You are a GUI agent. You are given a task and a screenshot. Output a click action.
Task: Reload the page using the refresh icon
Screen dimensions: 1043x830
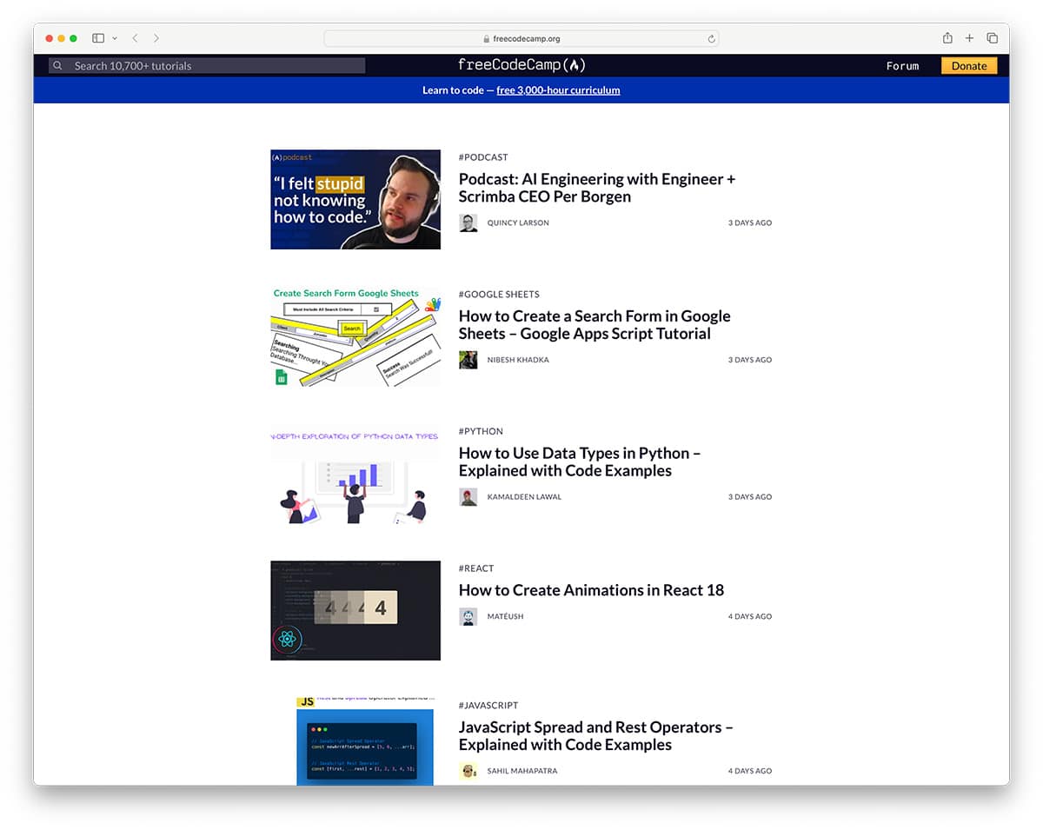tap(711, 38)
